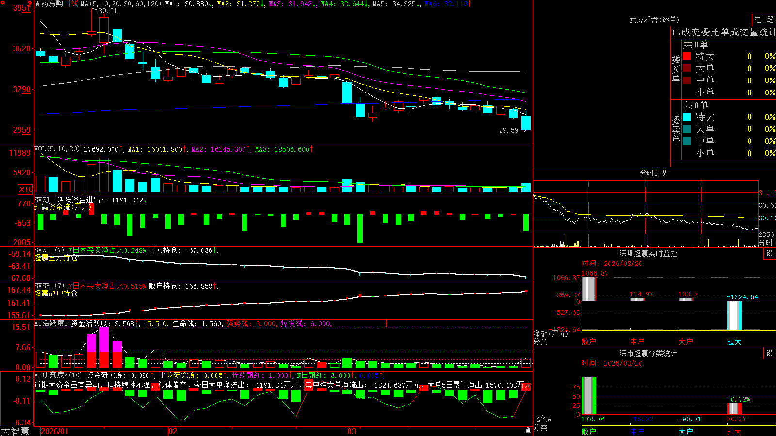This screenshot has width=776, height=436.
Task: Click the AI活跃度2 indicator title
Action: [x=51, y=323]
